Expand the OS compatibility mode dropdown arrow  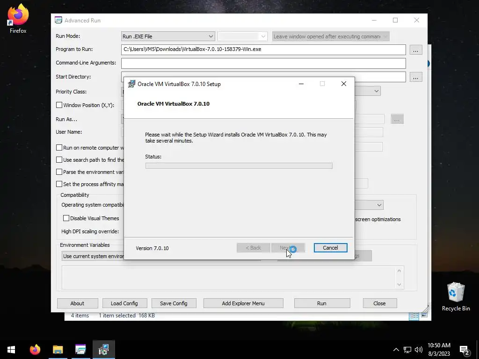tap(379, 205)
